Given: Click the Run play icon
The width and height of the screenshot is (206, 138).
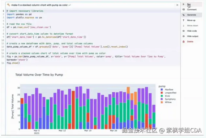Looking at the screenshot, I should coord(184,4).
